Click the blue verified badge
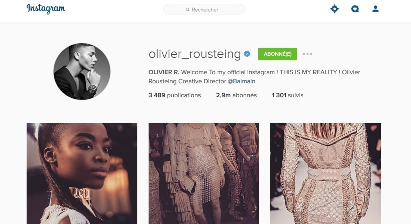 point(247,54)
